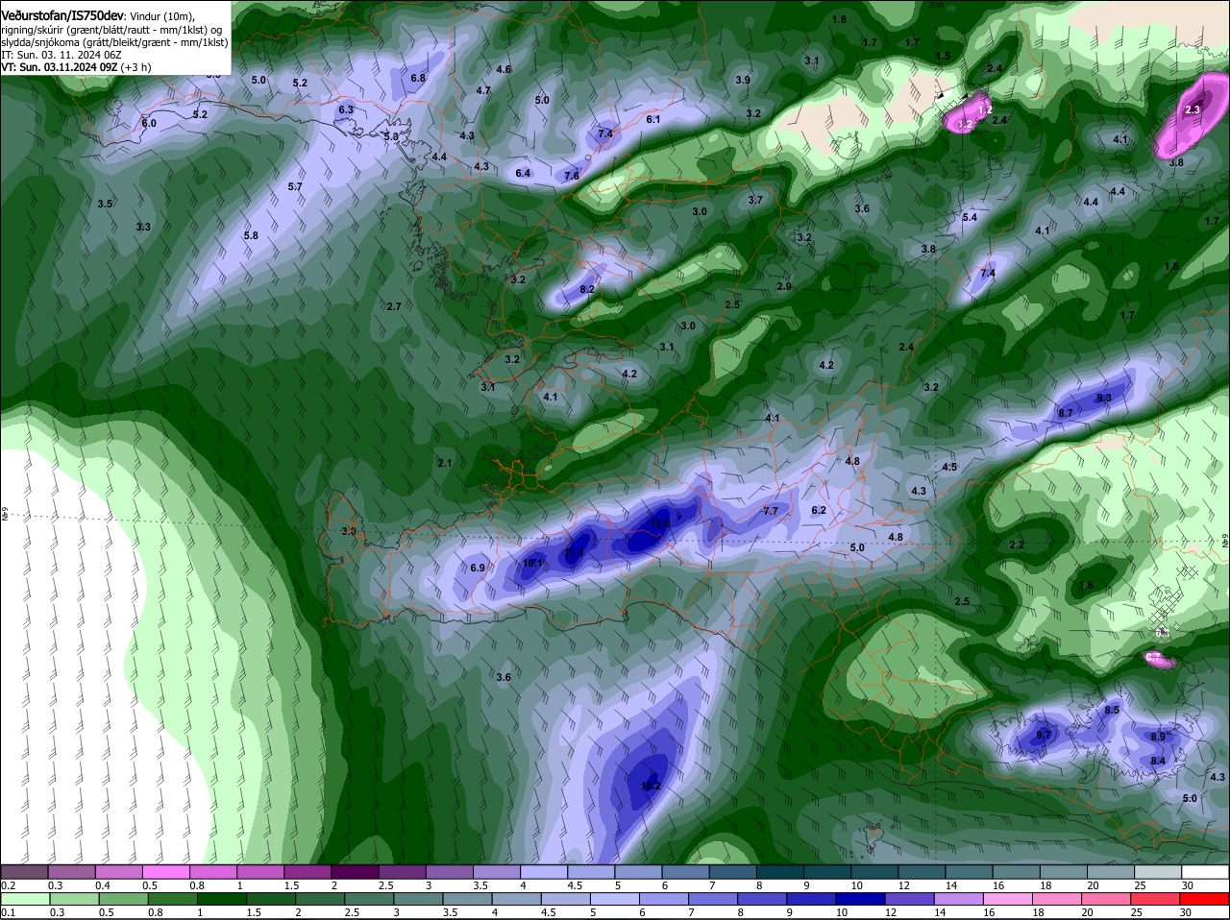Click the 8.4 precipitation value
The height and width of the screenshot is (920, 1230).
pyautogui.click(x=1158, y=761)
